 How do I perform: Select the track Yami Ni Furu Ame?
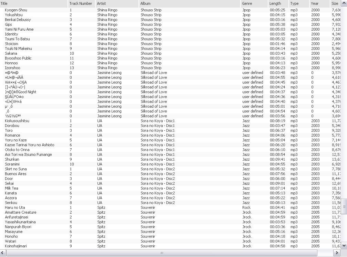19,29
